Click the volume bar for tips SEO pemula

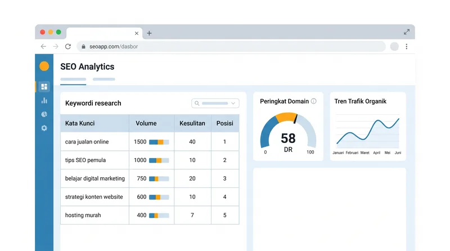159,160
